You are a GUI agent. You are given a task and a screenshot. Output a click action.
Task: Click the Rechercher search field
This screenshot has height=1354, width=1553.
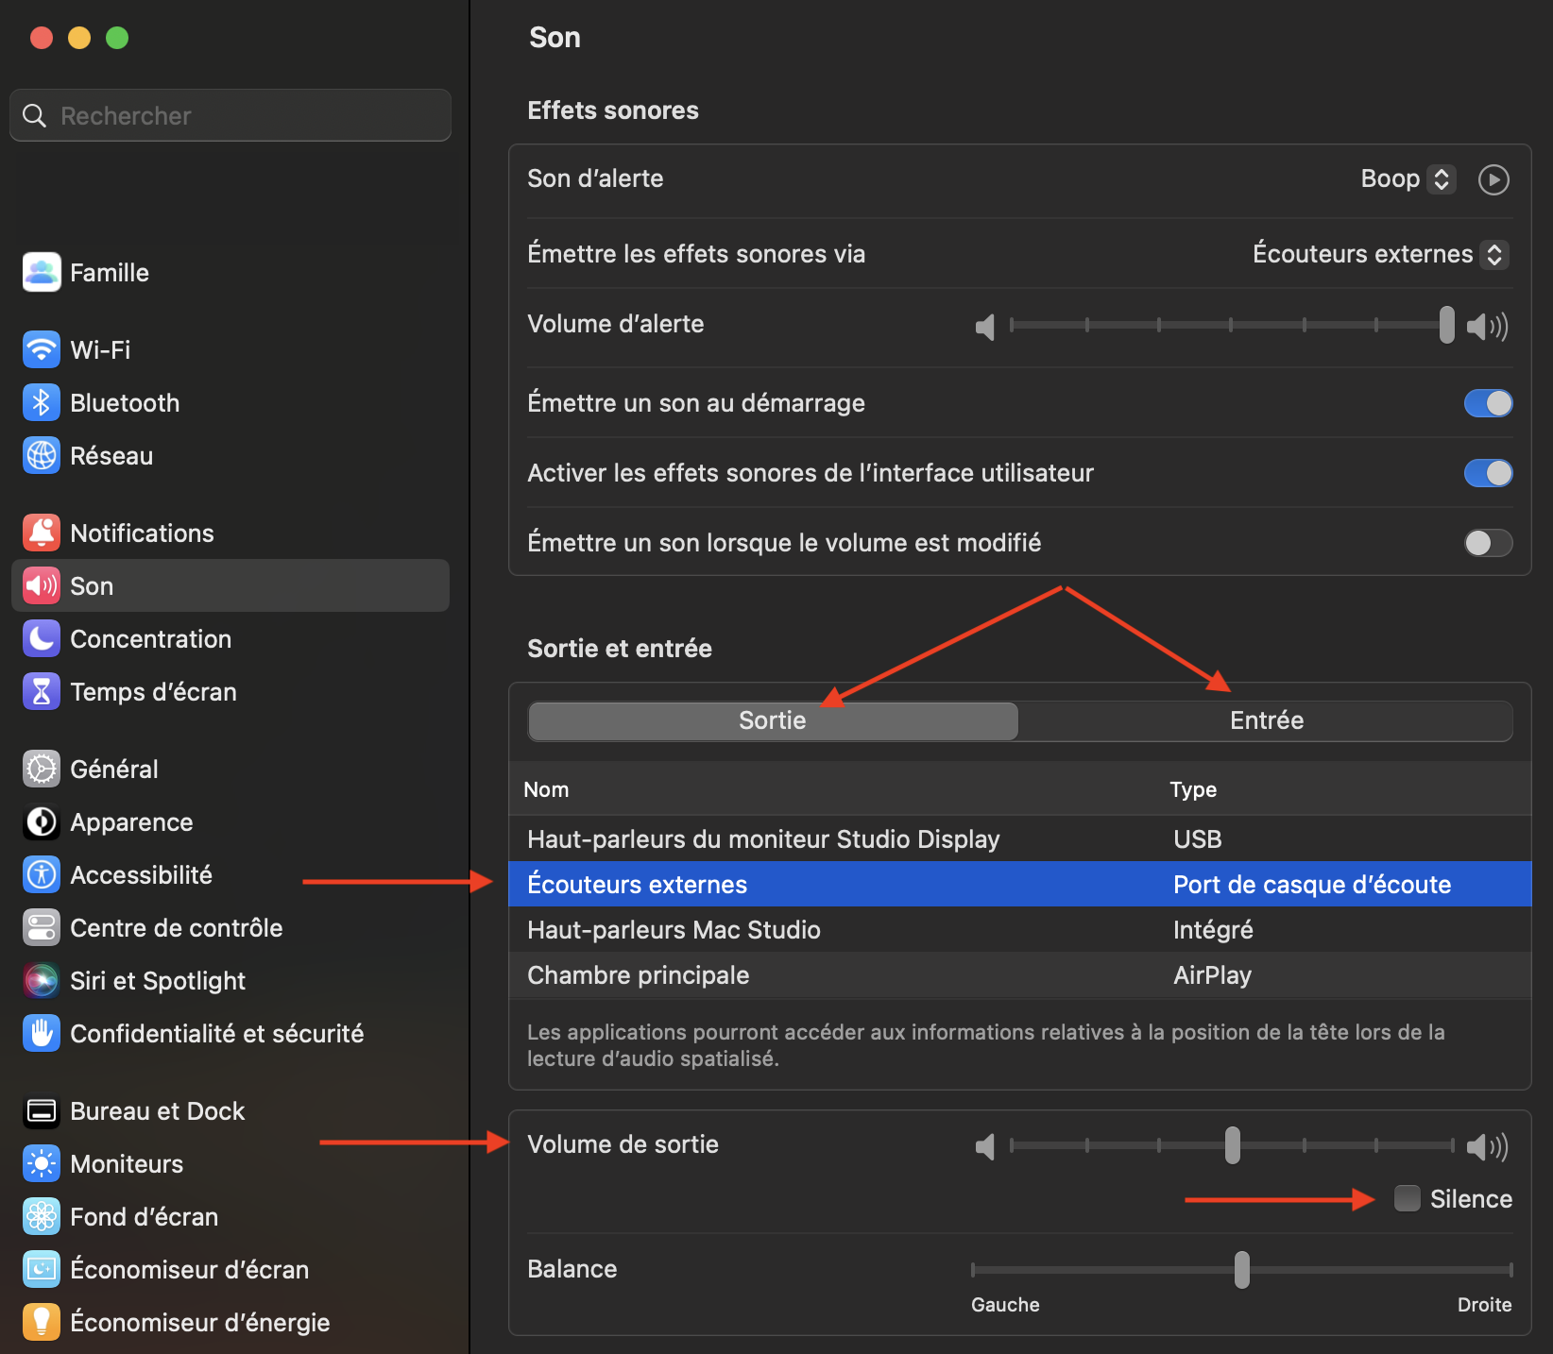230,116
